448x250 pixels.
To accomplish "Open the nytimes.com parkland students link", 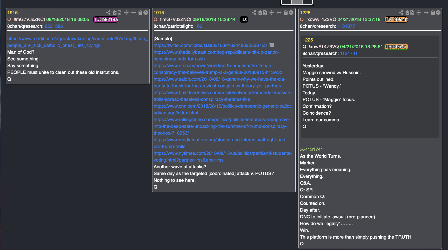I will (222, 157).
